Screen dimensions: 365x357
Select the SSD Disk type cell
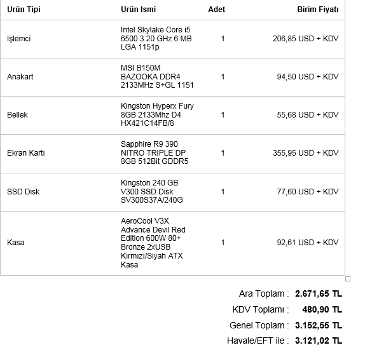[x=24, y=192]
